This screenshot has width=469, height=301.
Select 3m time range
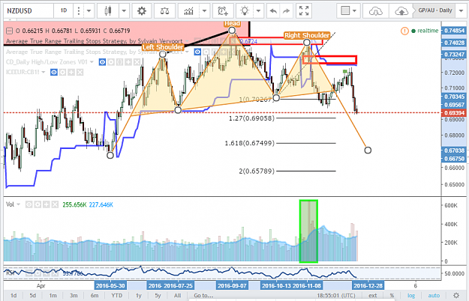74,295
